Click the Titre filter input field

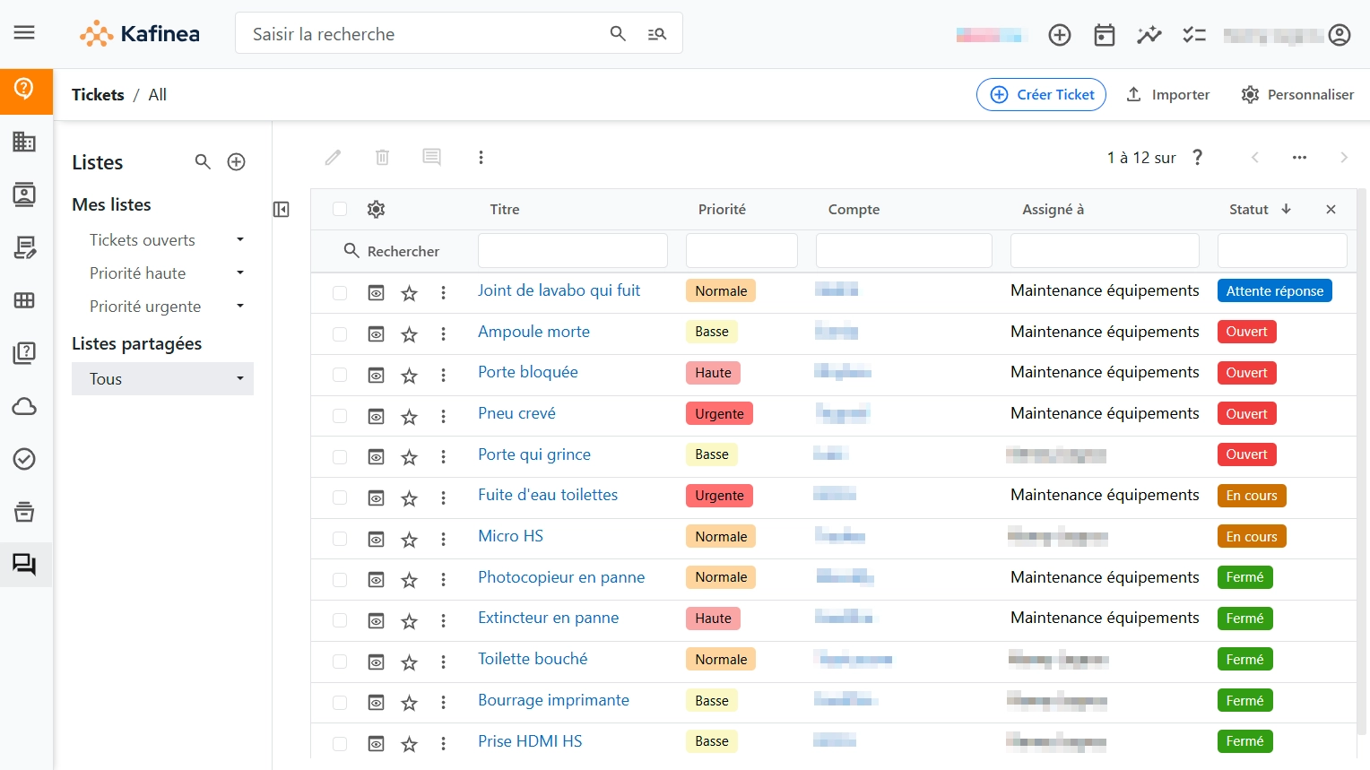(x=573, y=251)
